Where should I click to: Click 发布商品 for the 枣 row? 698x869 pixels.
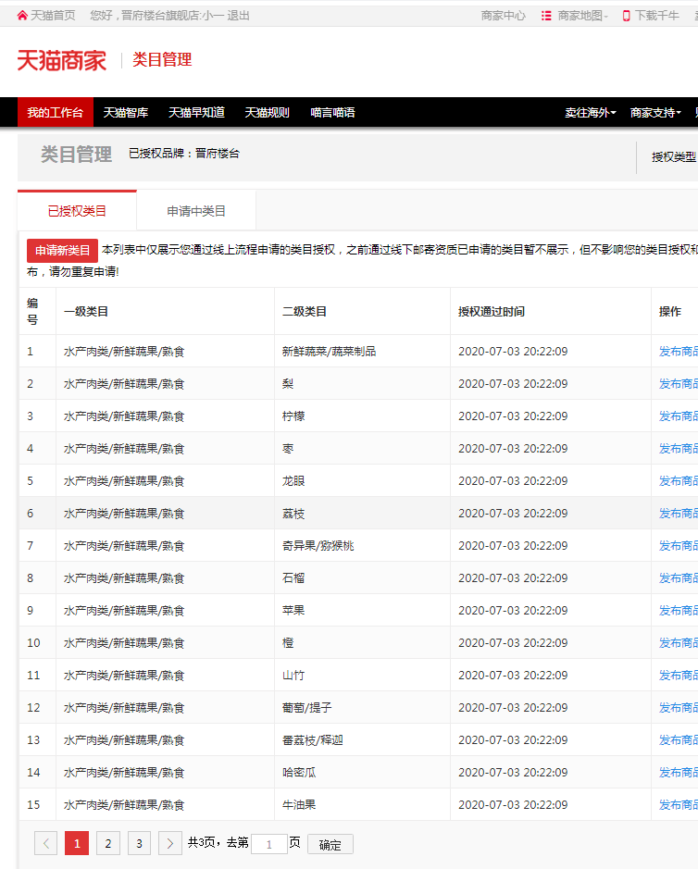click(679, 448)
